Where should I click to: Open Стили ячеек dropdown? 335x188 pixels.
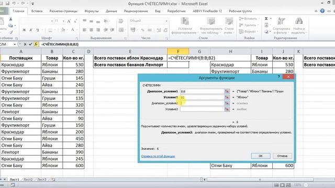pos(229,26)
